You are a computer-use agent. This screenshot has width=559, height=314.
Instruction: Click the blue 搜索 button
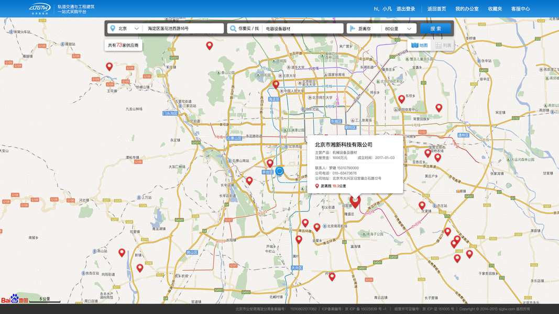[x=435, y=28]
